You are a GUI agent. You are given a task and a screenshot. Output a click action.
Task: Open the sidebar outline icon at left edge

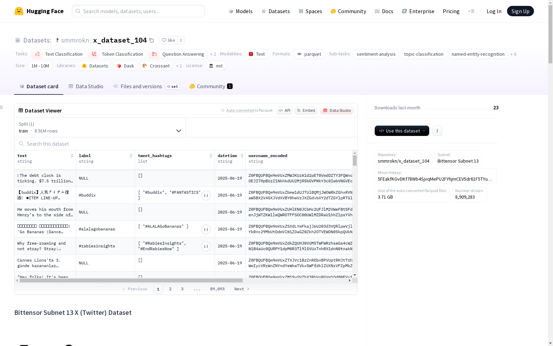pos(2,107)
